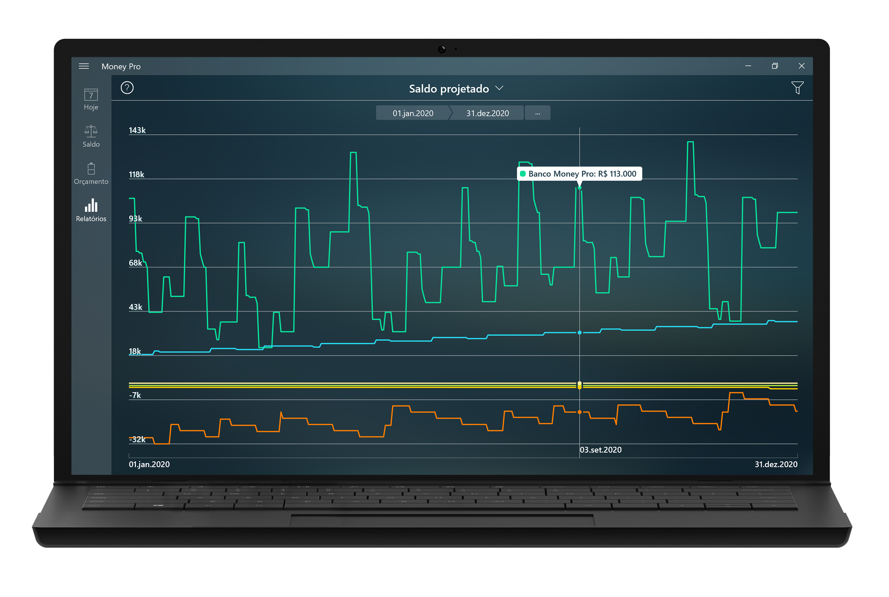Close the Money Pro window
The width and height of the screenshot is (889, 597).
(801, 66)
